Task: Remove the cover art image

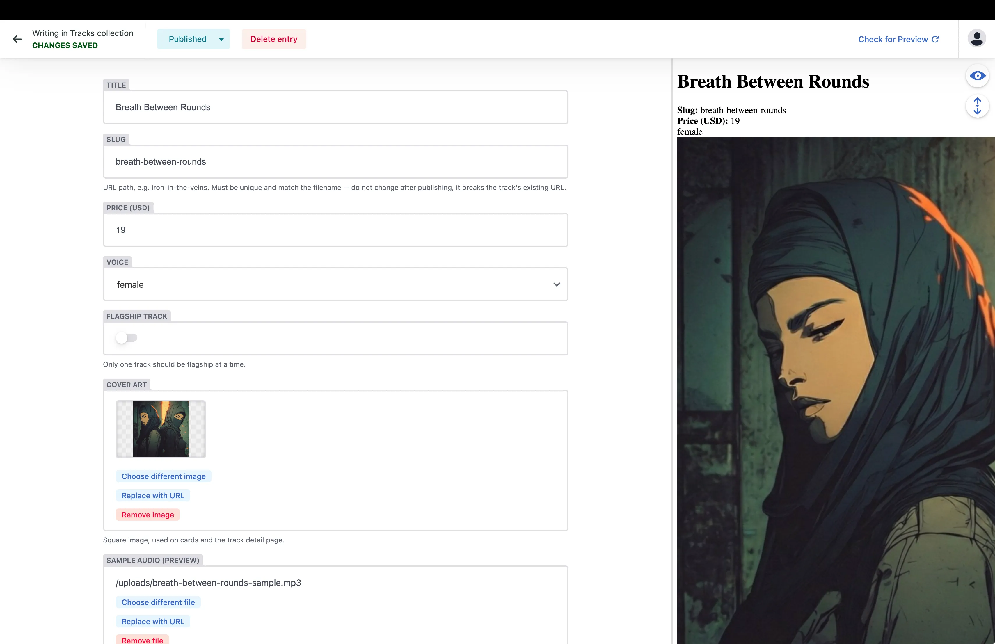Action: click(x=148, y=515)
